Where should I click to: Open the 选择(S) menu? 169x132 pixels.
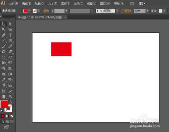[66, 4]
